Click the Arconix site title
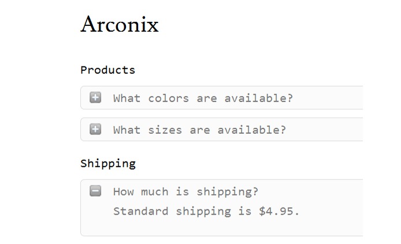Screen dimensions: 401x244 click(120, 25)
